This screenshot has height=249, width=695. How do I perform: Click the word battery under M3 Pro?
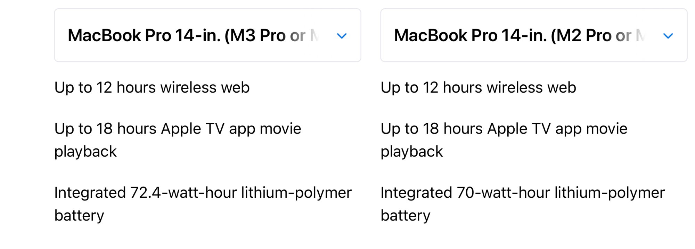click(x=79, y=216)
